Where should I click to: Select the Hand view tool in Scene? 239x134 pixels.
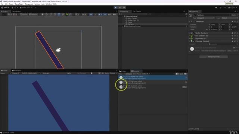click(43, 15)
